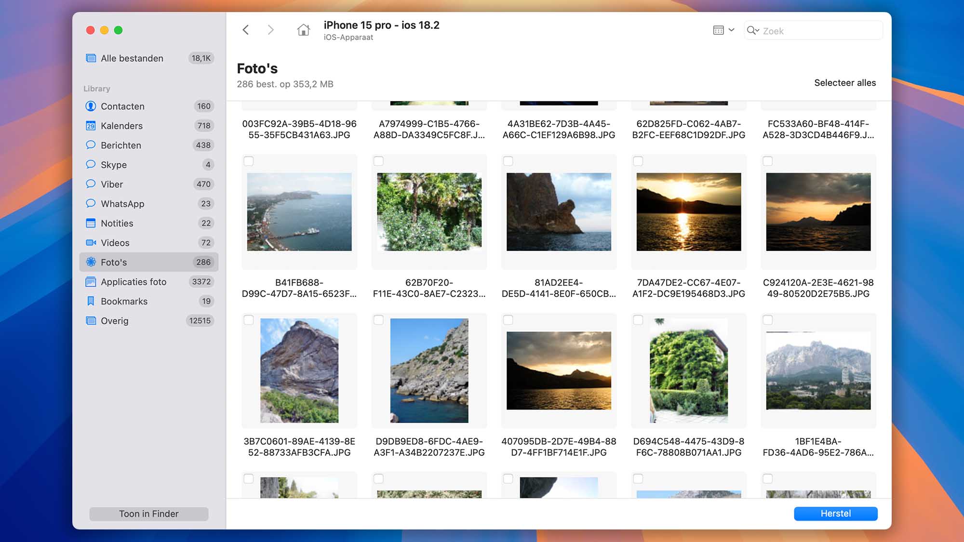Select Applicaties foto menu tab
Screen dimensions: 964x542
click(x=133, y=281)
